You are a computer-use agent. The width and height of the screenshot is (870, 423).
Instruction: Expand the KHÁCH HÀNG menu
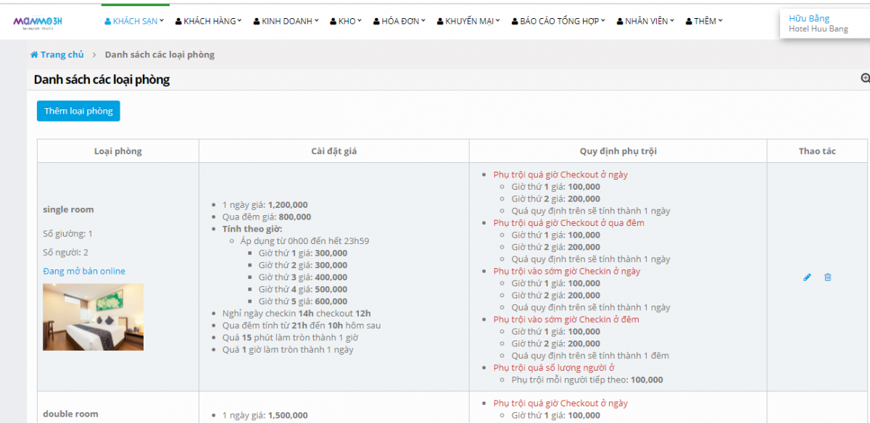209,22
